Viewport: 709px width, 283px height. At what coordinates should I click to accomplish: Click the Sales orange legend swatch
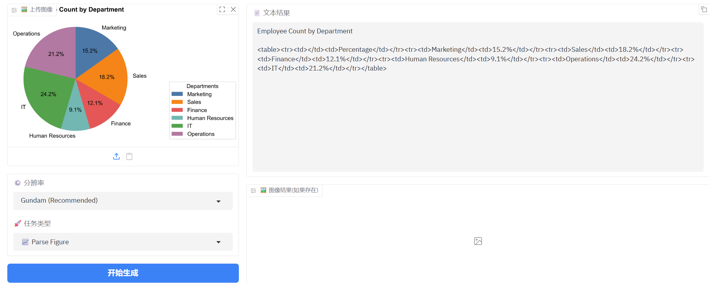[177, 102]
